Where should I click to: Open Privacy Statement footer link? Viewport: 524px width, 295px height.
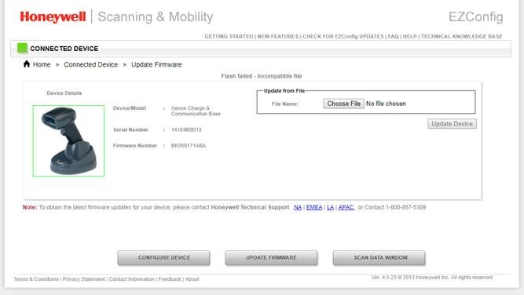click(83, 279)
